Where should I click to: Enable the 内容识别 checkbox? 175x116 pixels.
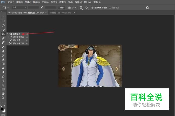110,8
